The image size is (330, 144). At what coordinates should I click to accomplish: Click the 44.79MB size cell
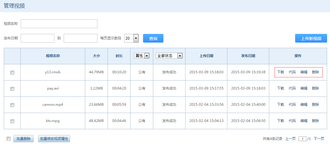tap(97, 72)
